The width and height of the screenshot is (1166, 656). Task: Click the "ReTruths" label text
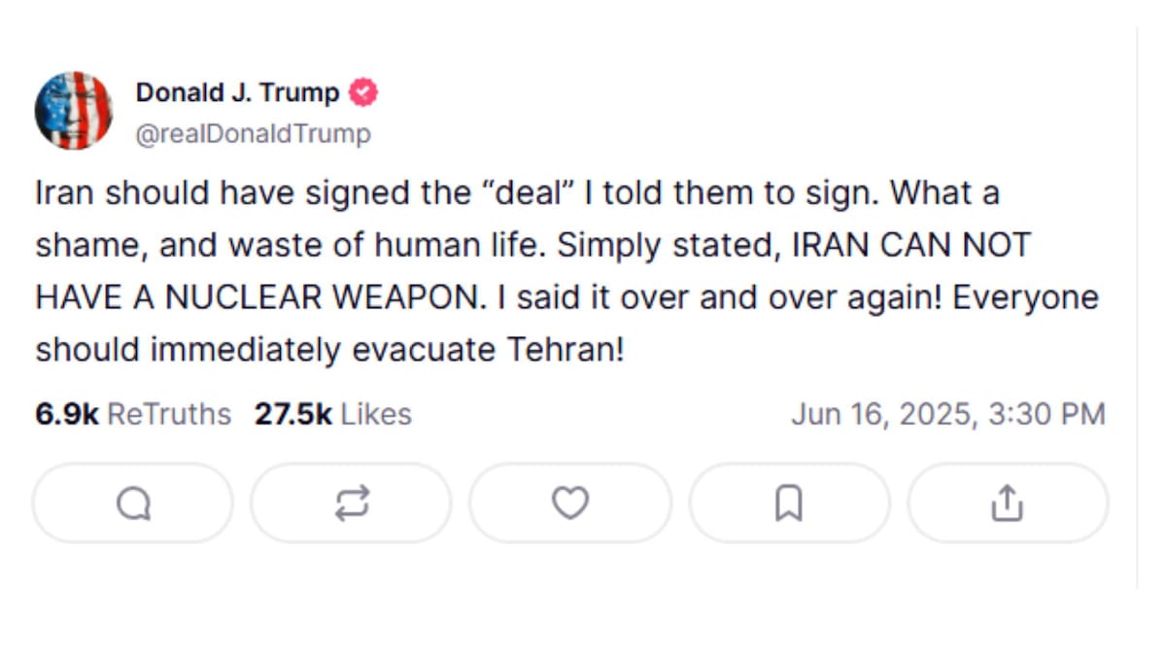tap(168, 414)
